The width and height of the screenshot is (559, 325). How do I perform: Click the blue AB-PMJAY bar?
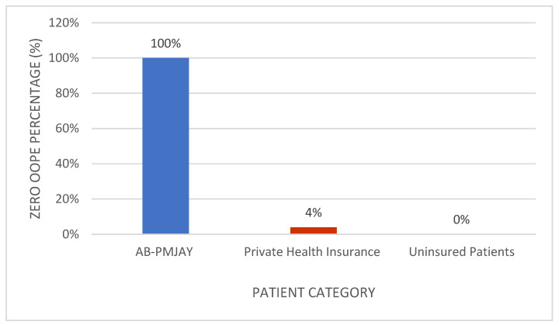[166, 146]
